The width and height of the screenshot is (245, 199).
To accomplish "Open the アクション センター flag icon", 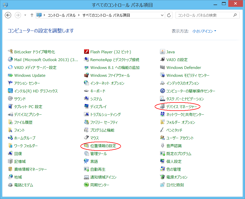I will tap(10, 83).
